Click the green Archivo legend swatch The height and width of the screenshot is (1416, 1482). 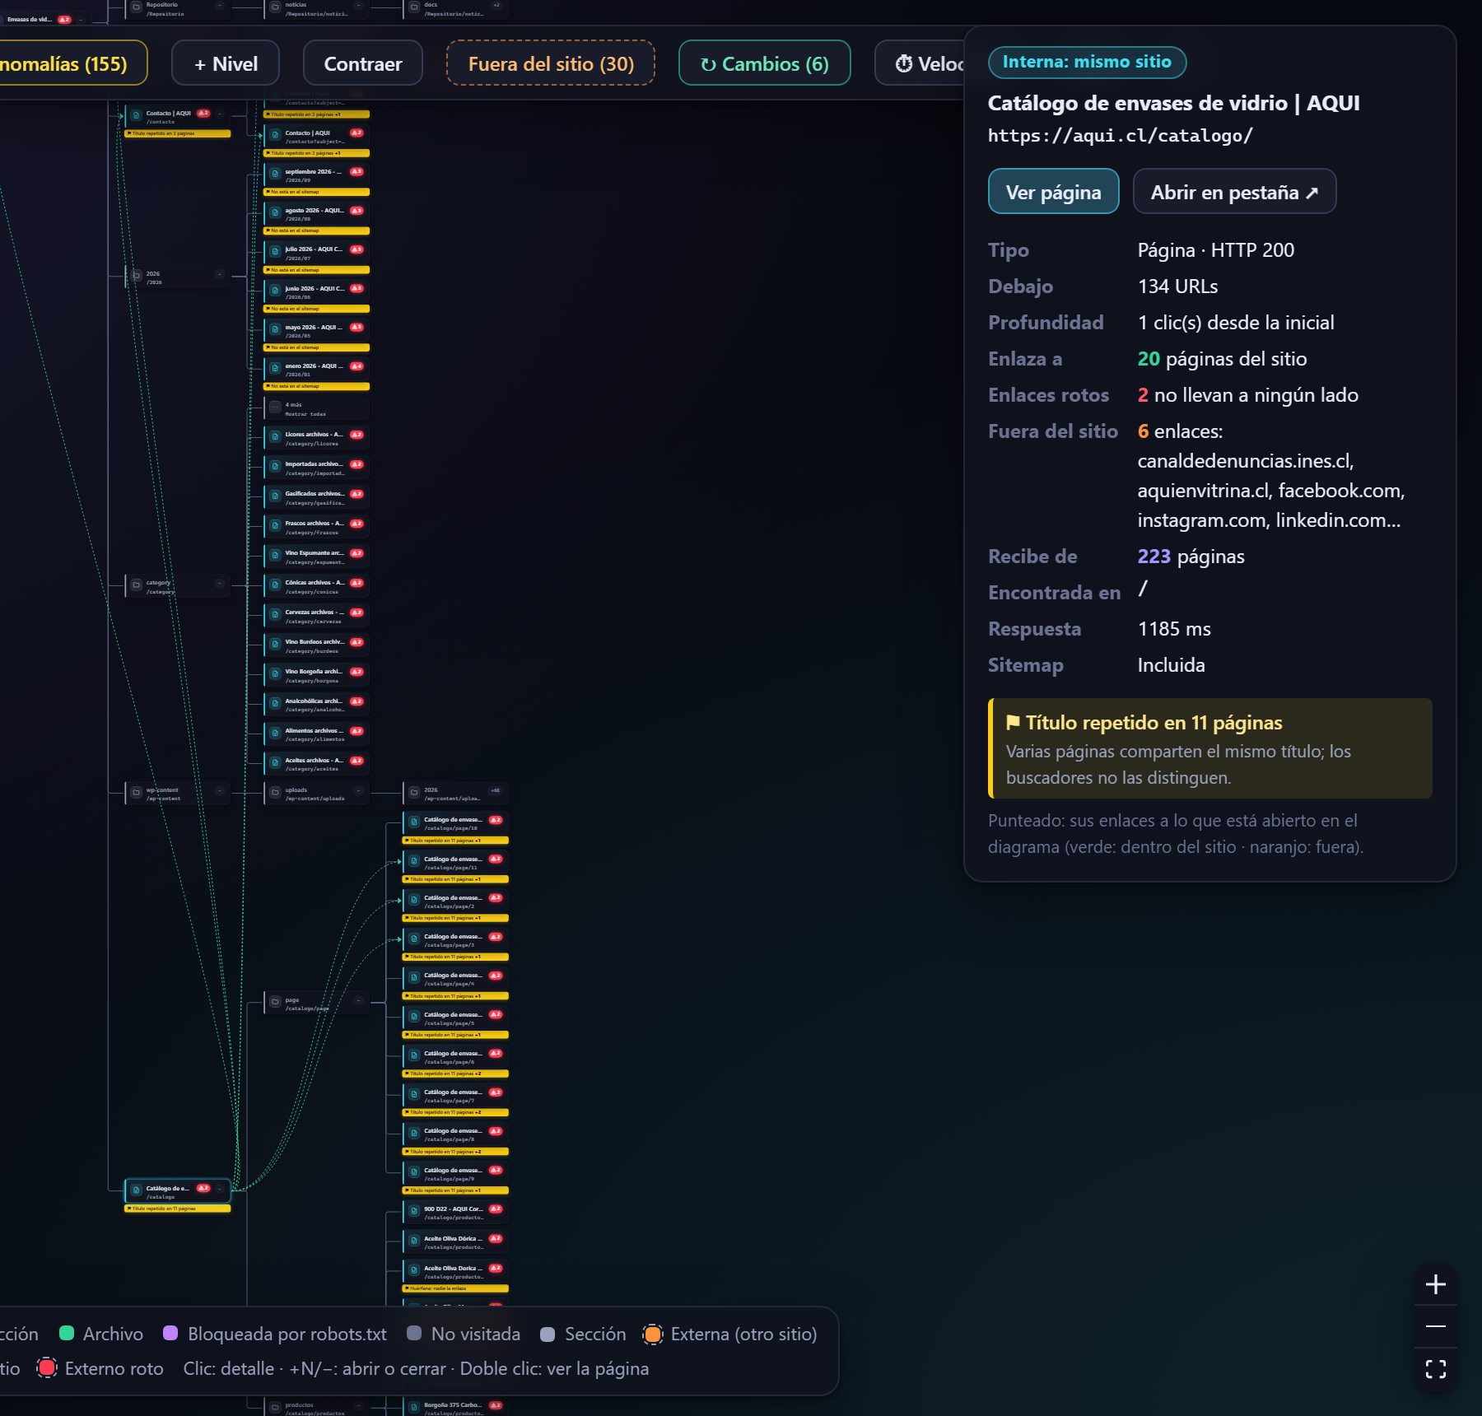pos(67,1333)
